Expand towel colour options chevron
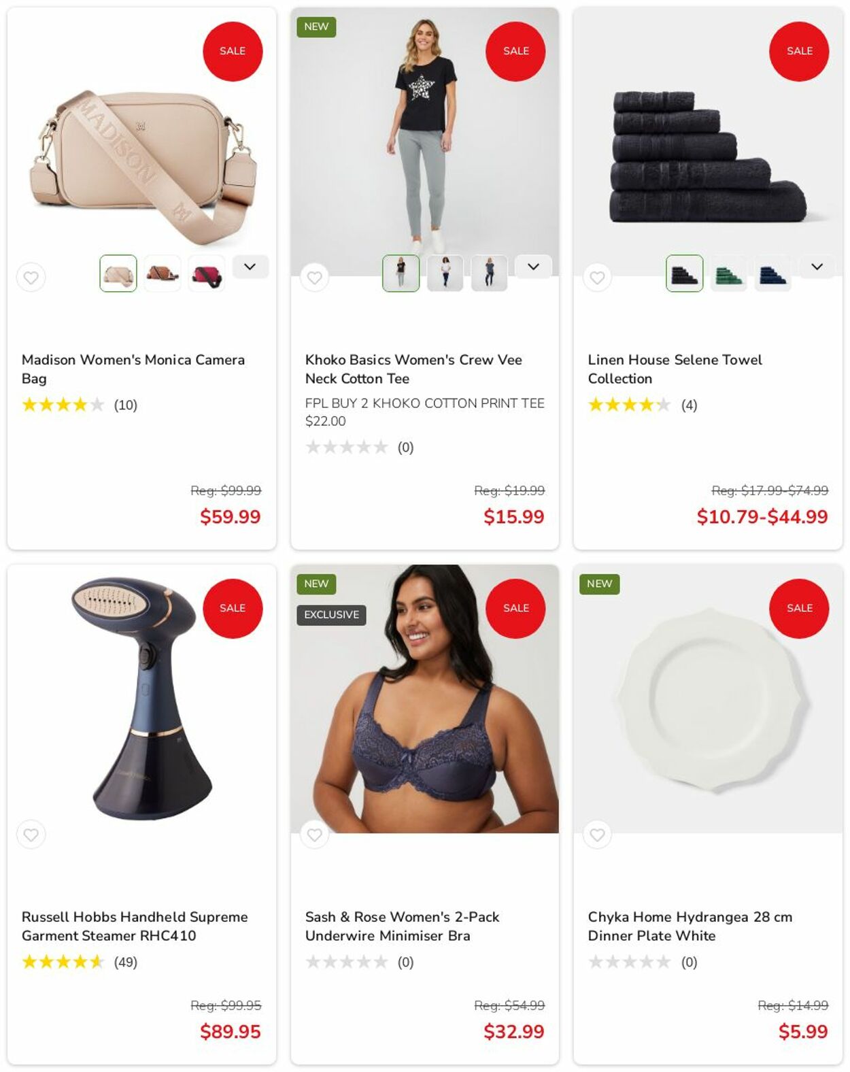This screenshot has height=1072, width=850. tap(817, 267)
